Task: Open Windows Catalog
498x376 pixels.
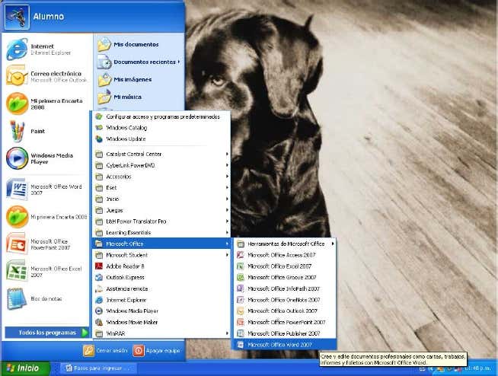Action: [x=161, y=128]
